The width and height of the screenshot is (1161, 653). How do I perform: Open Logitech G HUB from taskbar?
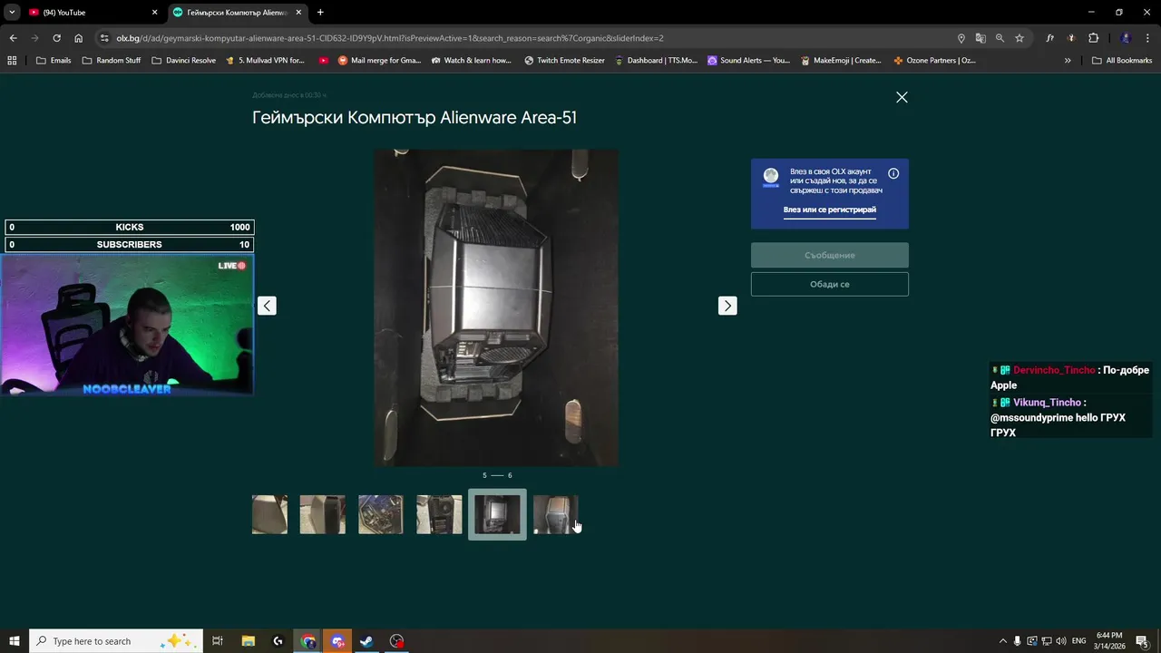click(x=278, y=641)
